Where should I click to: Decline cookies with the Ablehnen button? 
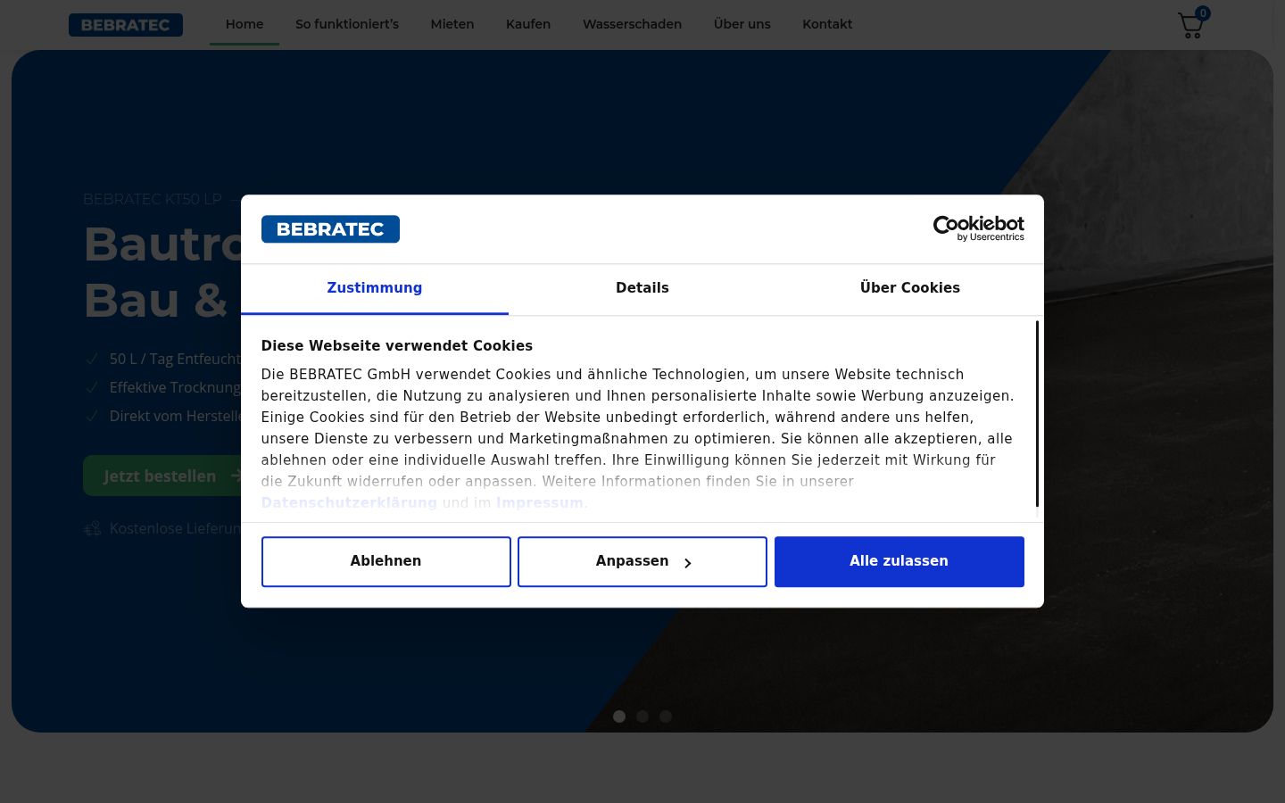tap(385, 561)
